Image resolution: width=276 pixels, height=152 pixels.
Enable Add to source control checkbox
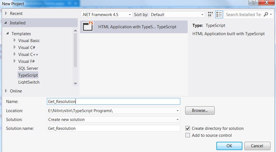coord(188,135)
